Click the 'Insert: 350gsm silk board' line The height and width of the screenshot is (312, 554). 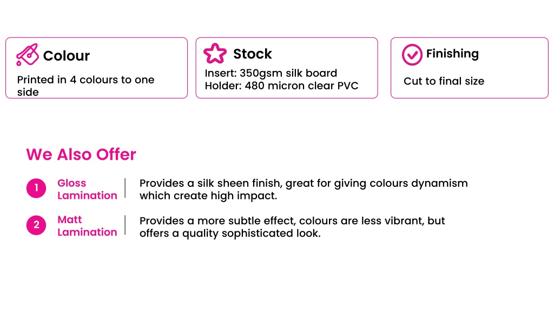pyautogui.click(x=271, y=73)
